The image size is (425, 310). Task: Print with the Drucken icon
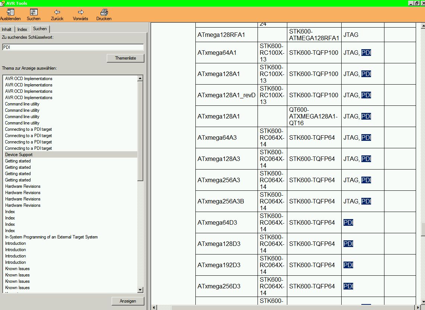tap(104, 15)
